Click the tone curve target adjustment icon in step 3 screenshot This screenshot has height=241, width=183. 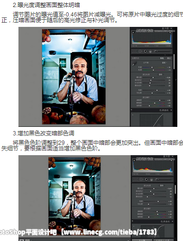tap(134, 226)
